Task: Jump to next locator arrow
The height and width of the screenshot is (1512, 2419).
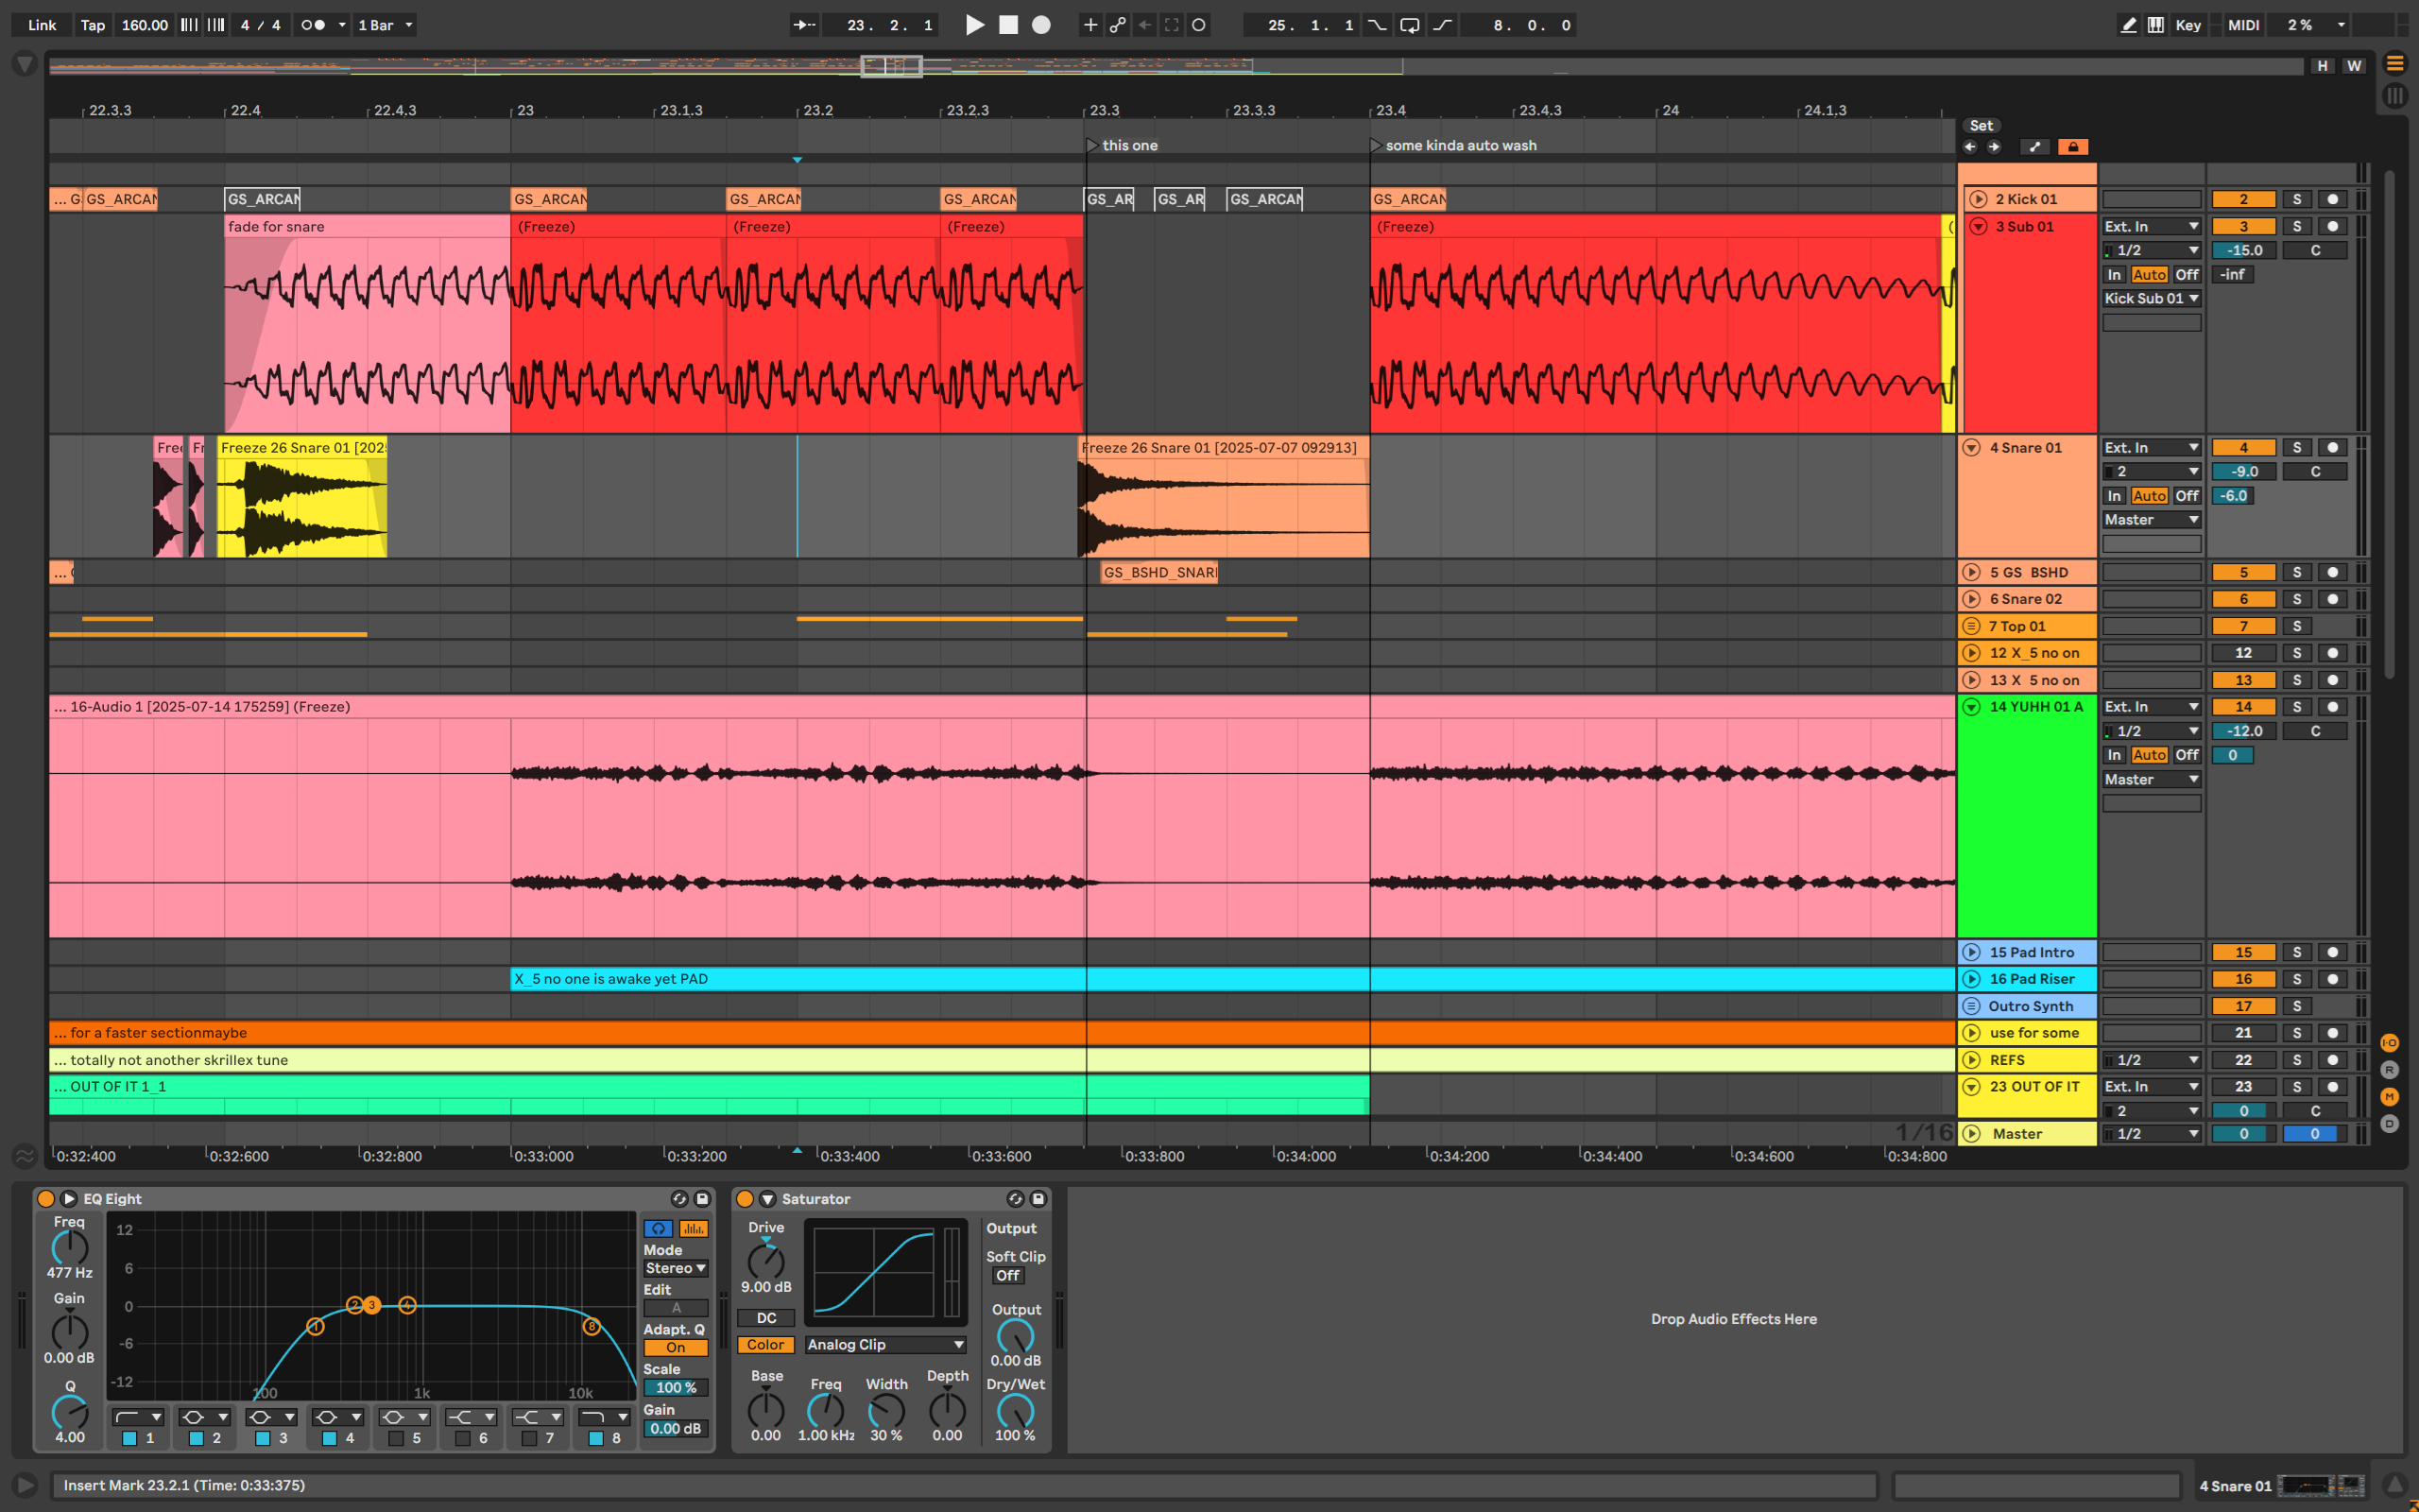Action: (1994, 147)
